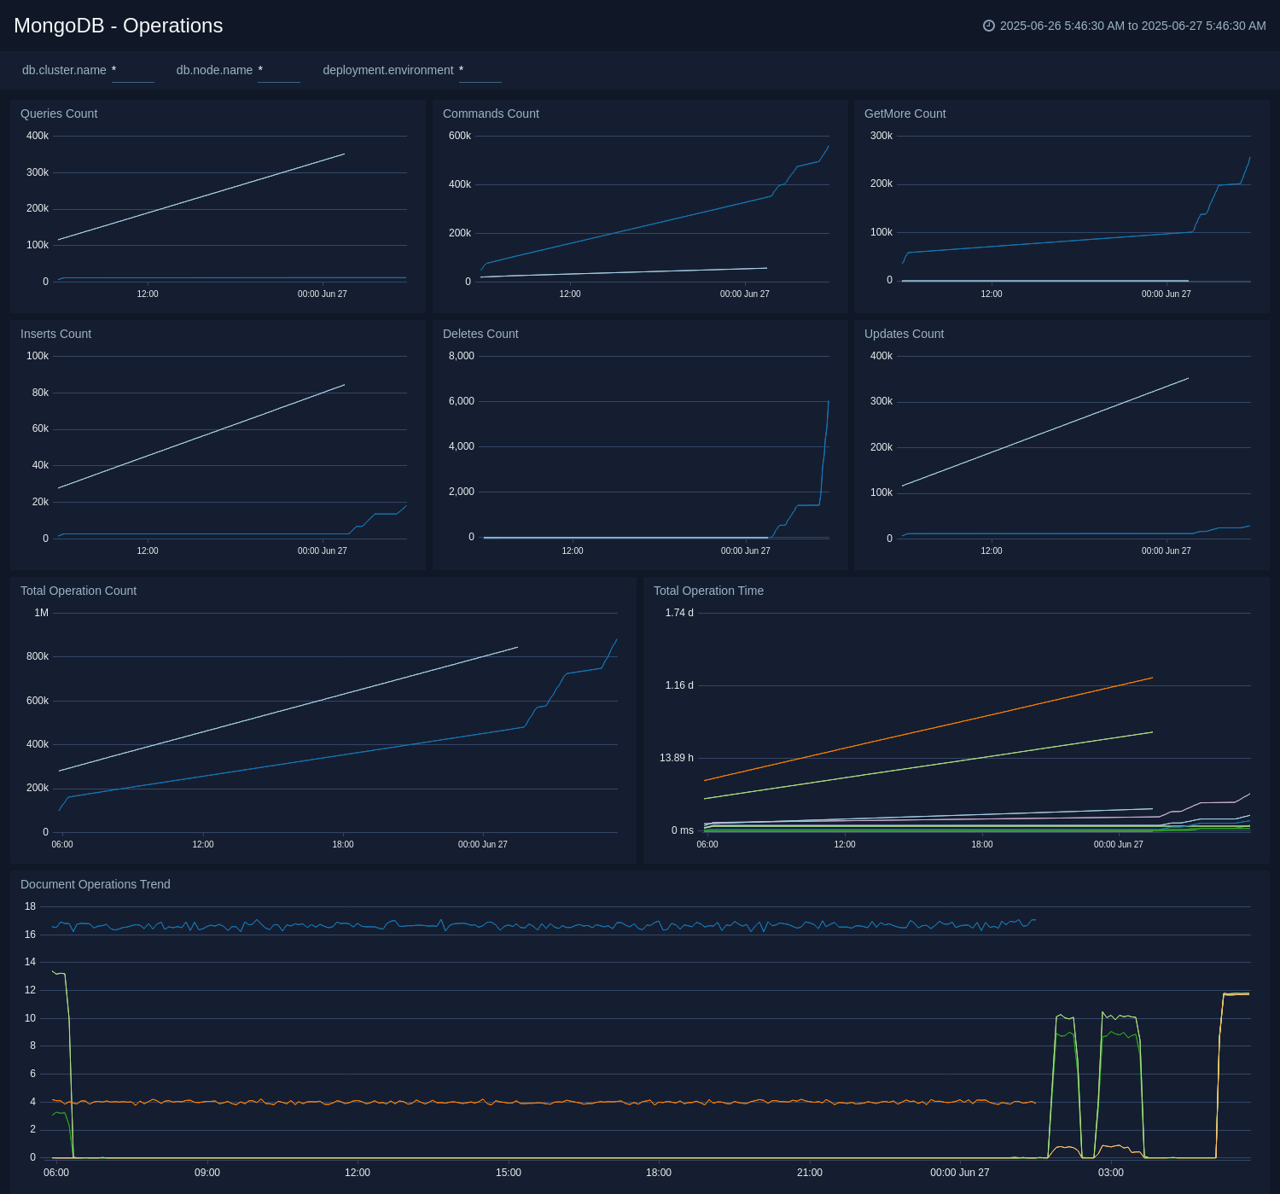The width and height of the screenshot is (1280, 1194).
Task: Click the 00:00 Jun 27 label in Document Operations Trend
Action: coord(960,1173)
